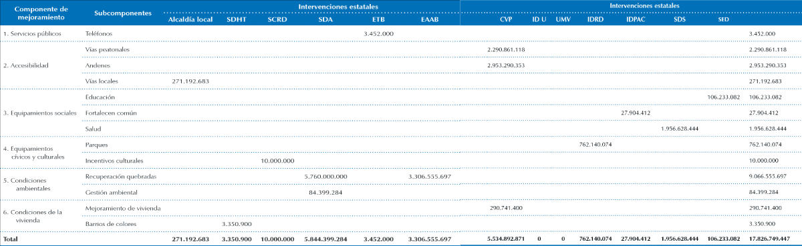The image size is (802, 246).
Task: Click the Teléfonos subcomponent cell
Action: click(99, 33)
